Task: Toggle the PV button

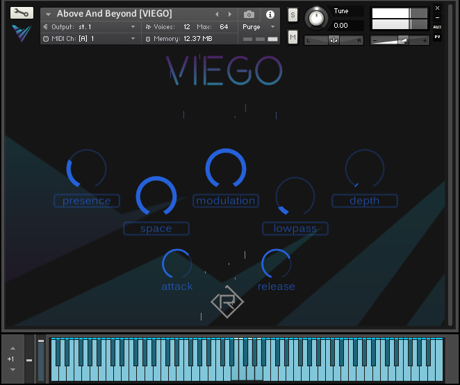Action: (x=437, y=37)
